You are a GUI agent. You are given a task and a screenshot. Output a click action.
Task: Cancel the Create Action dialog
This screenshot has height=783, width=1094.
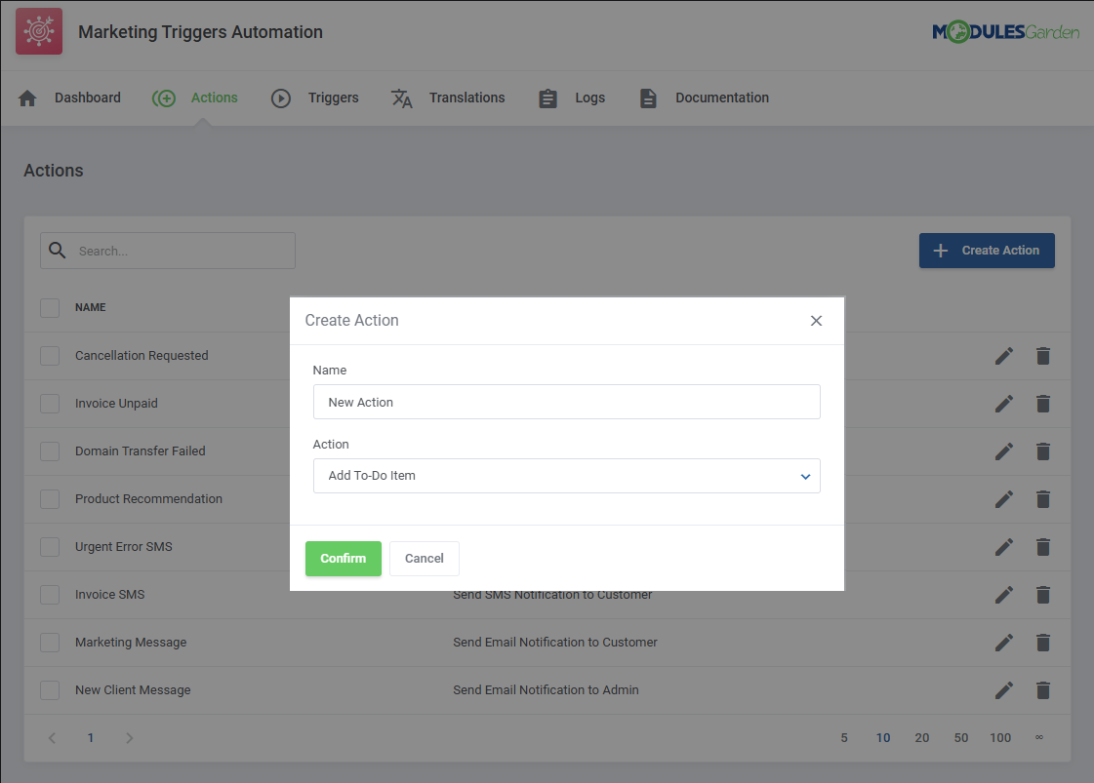coord(425,559)
